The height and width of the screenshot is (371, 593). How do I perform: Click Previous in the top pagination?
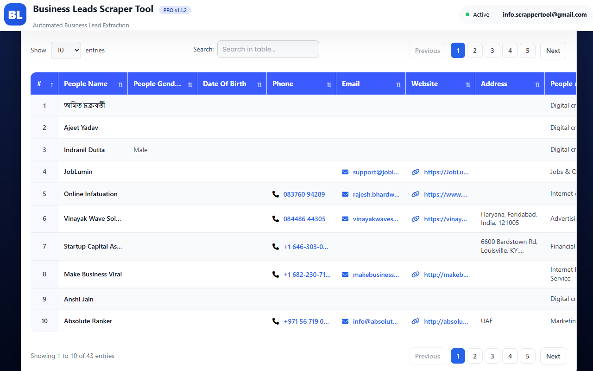(428, 51)
